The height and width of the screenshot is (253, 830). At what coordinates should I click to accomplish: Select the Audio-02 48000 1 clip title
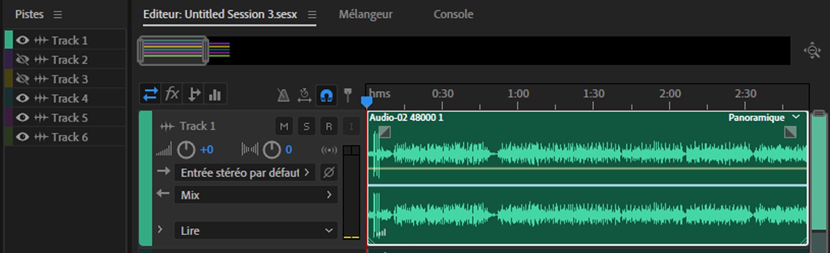[x=406, y=118]
